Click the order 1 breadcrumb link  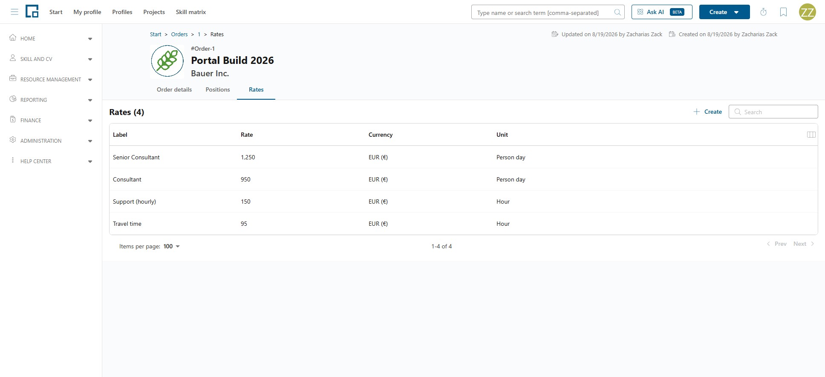pos(199,34)
